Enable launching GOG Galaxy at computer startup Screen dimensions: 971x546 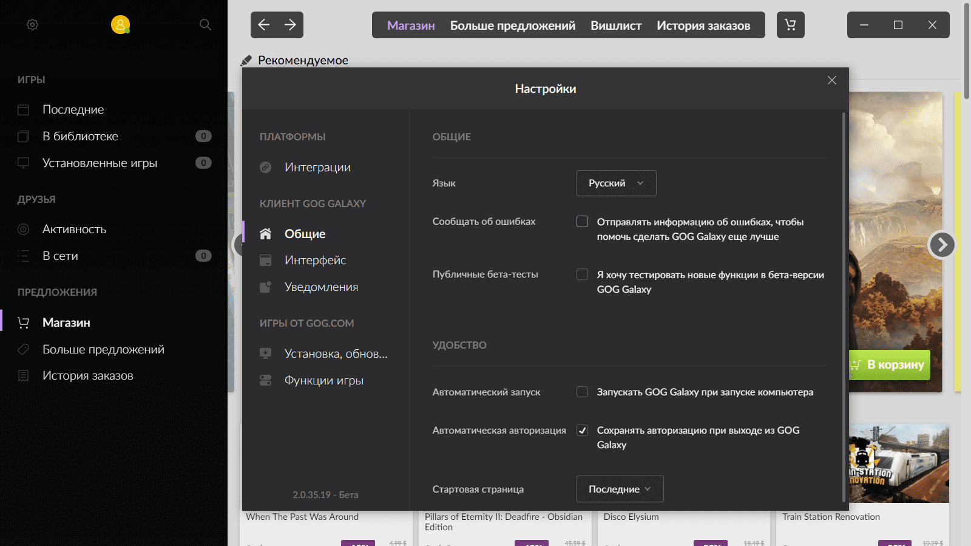[x=583, y=392]
